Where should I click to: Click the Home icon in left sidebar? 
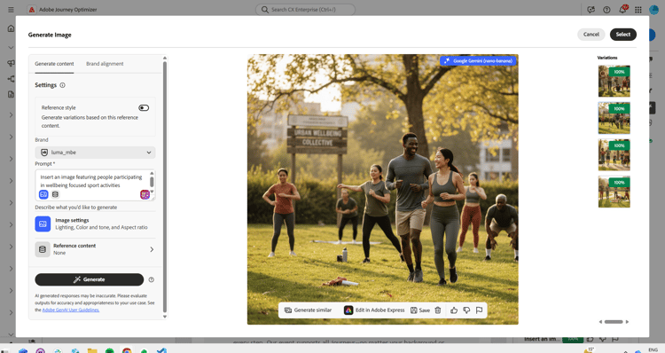11,28
